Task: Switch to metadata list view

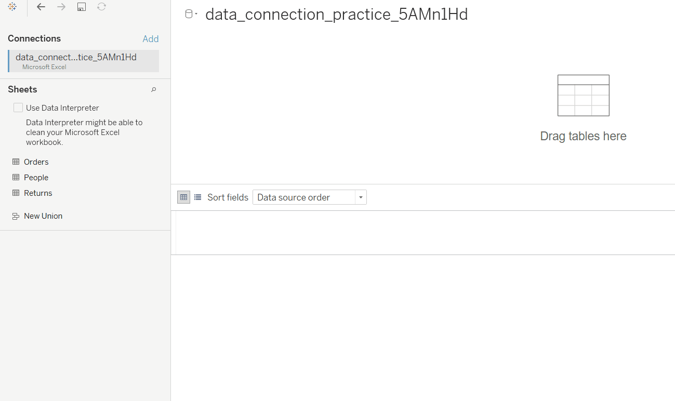Action: coord(198,197)
